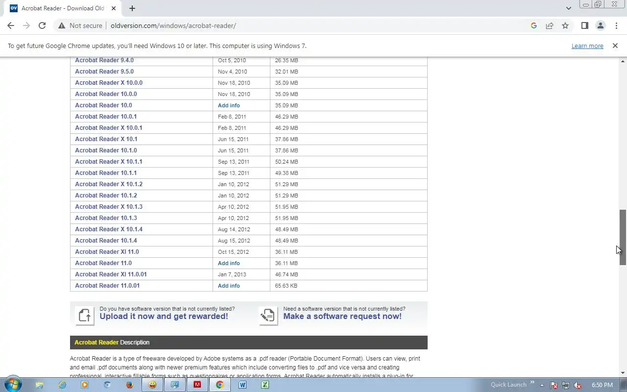Switch to Chrome taskbar button
The width and height of the screenshot is (627, 392).
tap(220, 385)
